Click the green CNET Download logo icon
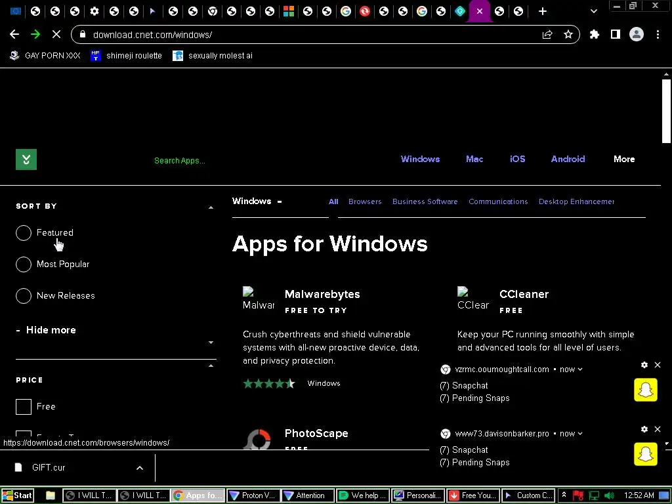Viewport: 672px width, 504px height. point(26,159)
